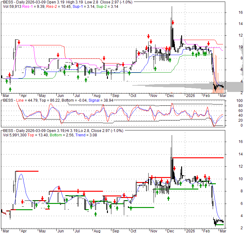
Task: Click red sell arrow at December spike, top chart
Action: click(x=173, y=23)
